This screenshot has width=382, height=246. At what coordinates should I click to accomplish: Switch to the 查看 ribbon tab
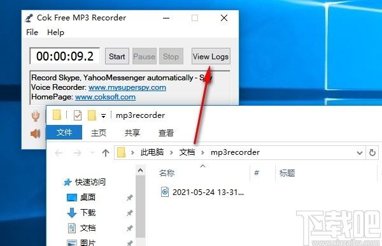click(166, 133)
